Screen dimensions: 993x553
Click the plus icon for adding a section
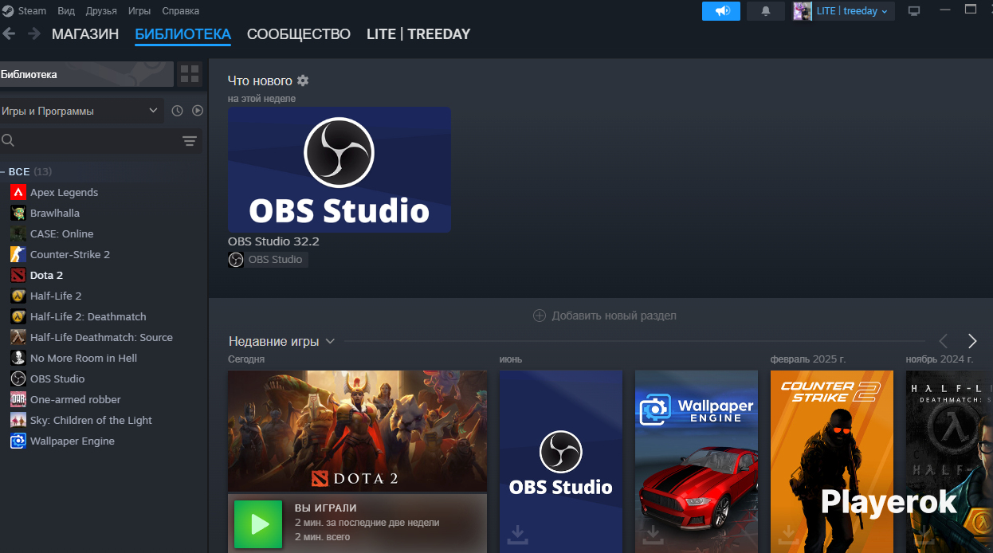540,316
